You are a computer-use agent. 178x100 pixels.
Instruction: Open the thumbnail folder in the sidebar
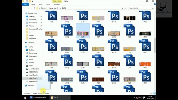32,38
